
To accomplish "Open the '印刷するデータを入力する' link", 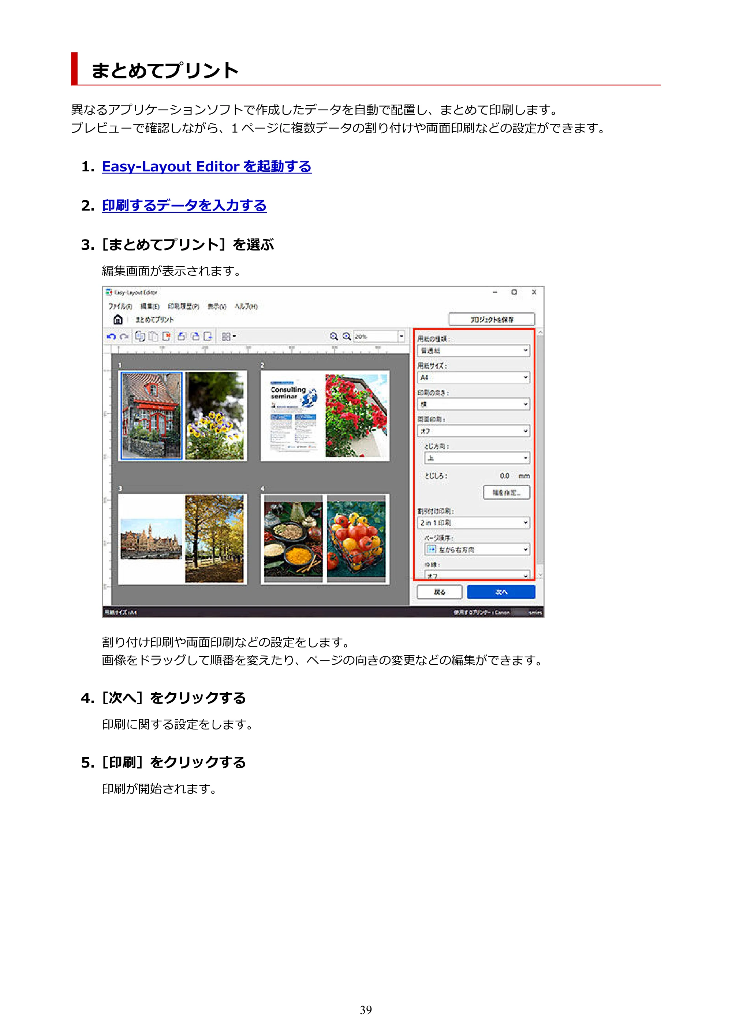I will tap(184, 206).
